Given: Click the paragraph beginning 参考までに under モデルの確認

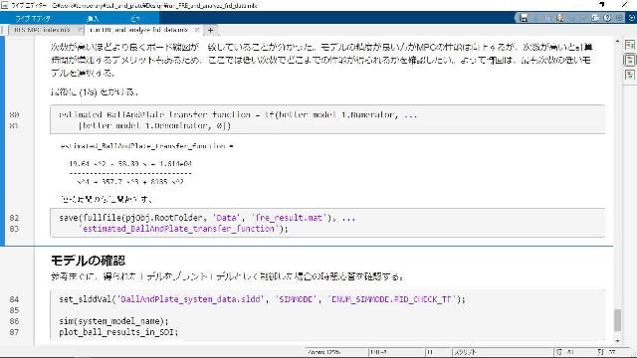Looking at the screenshot, I should click(228, 276).
